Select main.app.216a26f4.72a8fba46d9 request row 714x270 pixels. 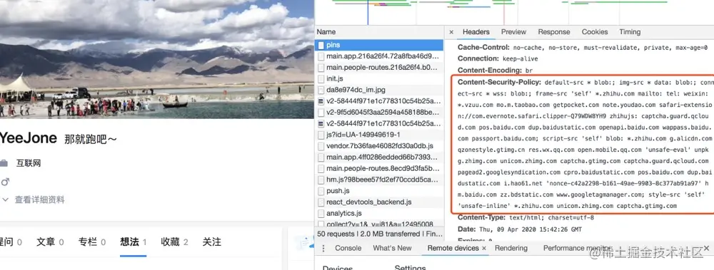click(379, 56)
